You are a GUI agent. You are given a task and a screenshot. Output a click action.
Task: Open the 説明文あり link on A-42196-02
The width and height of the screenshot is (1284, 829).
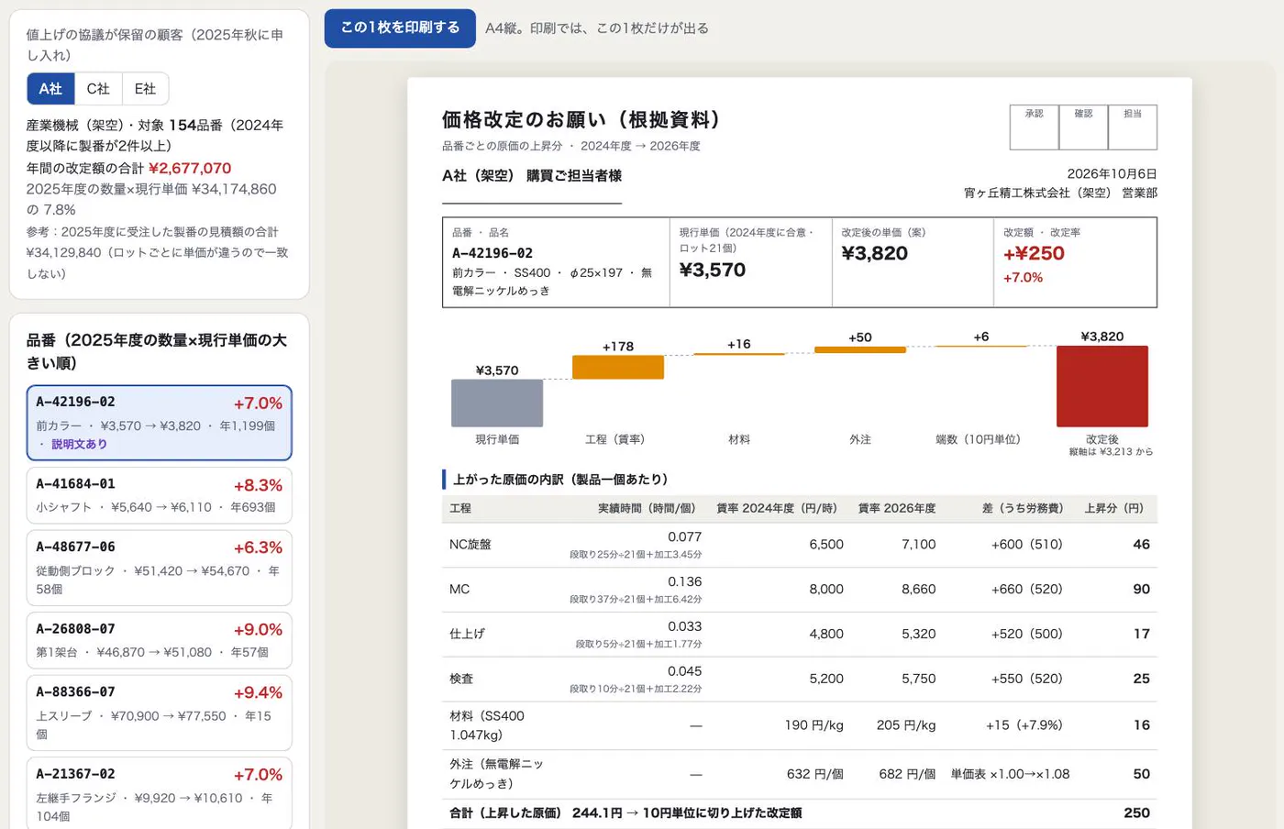tap(79, 444)
